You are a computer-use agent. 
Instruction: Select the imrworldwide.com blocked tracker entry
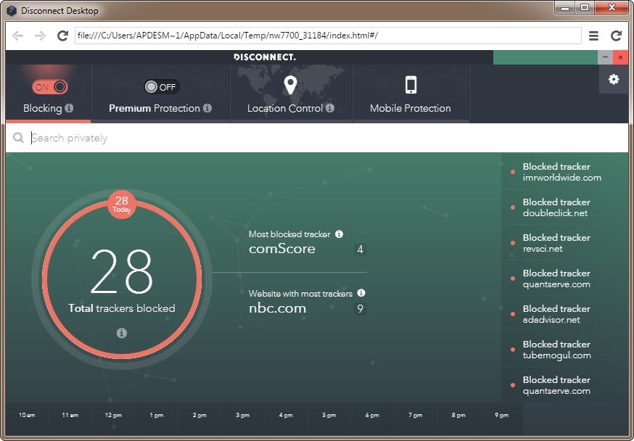(x=561, y=172)
